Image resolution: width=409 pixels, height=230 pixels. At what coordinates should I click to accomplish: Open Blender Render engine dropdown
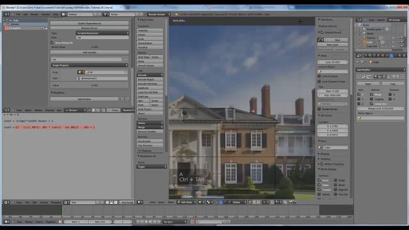tap(159, 14)
